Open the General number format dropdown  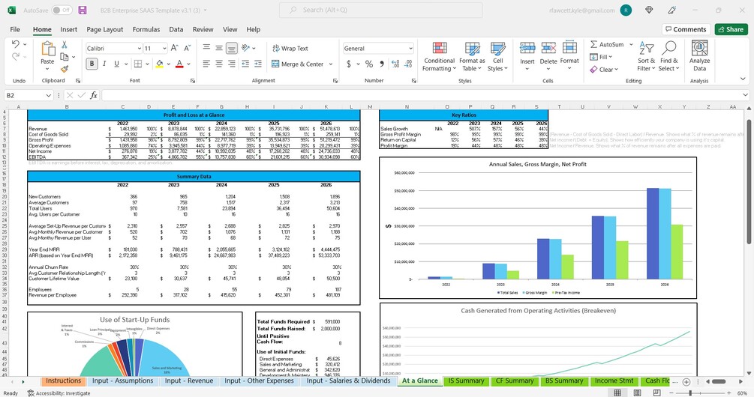tap(410, 49)
